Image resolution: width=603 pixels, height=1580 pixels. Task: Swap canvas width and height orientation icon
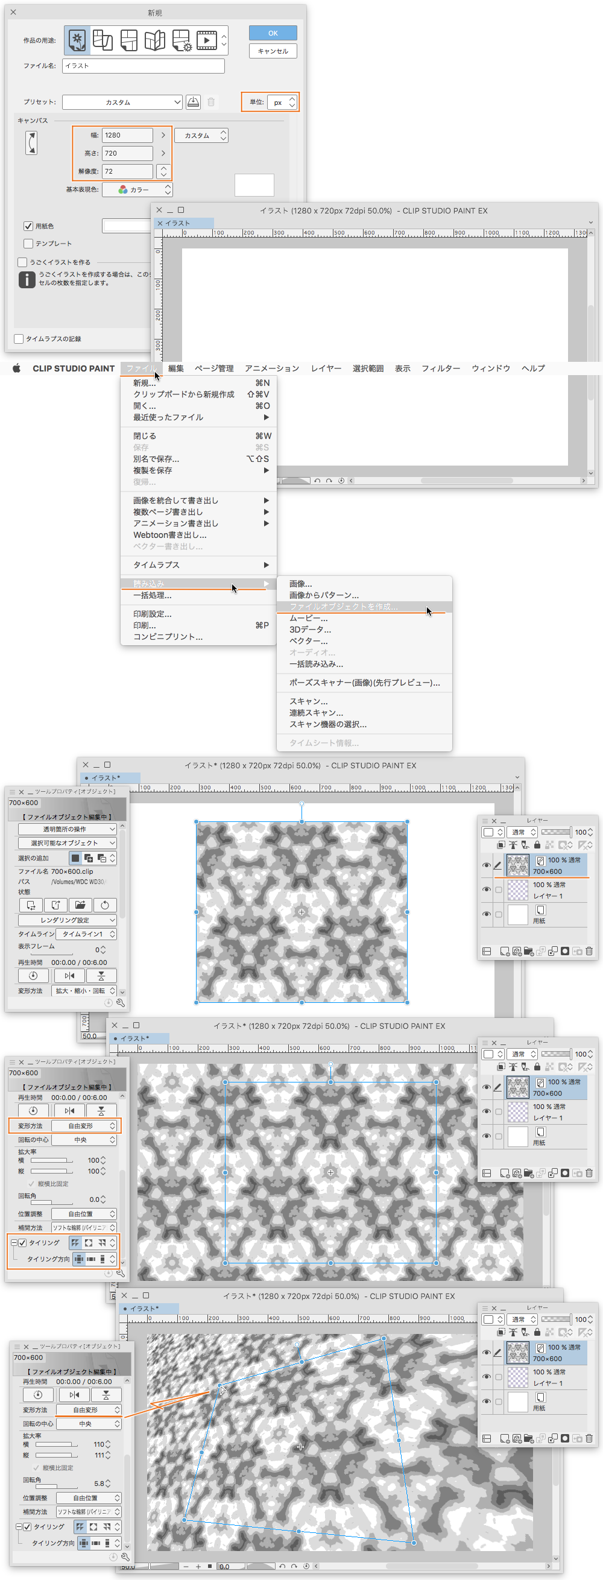point(31,143)
